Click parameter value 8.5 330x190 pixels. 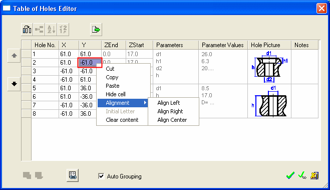(x=205, y=88)
